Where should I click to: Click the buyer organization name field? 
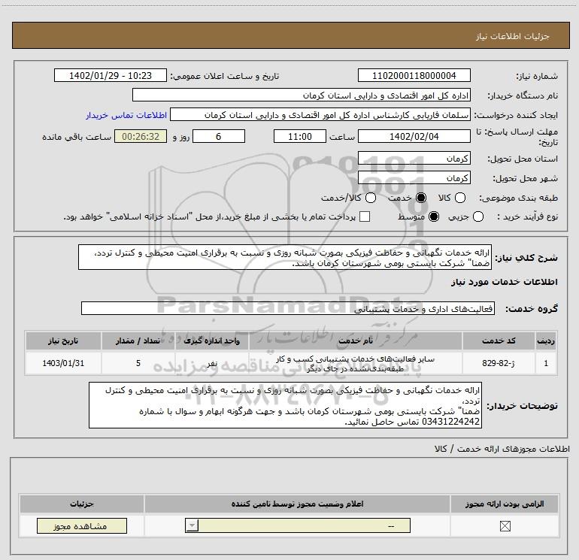pos(302,95)
